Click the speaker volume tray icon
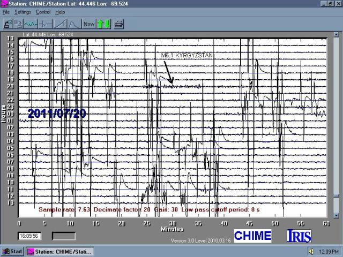The height and width of the screenshot is (257, 343). coord(311,251)
